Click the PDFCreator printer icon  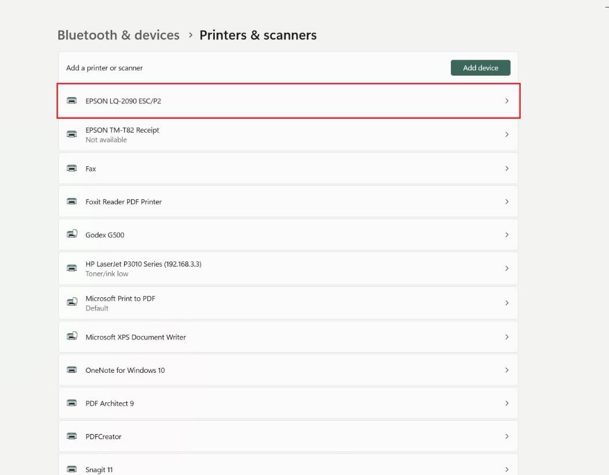tap(72, 436)
